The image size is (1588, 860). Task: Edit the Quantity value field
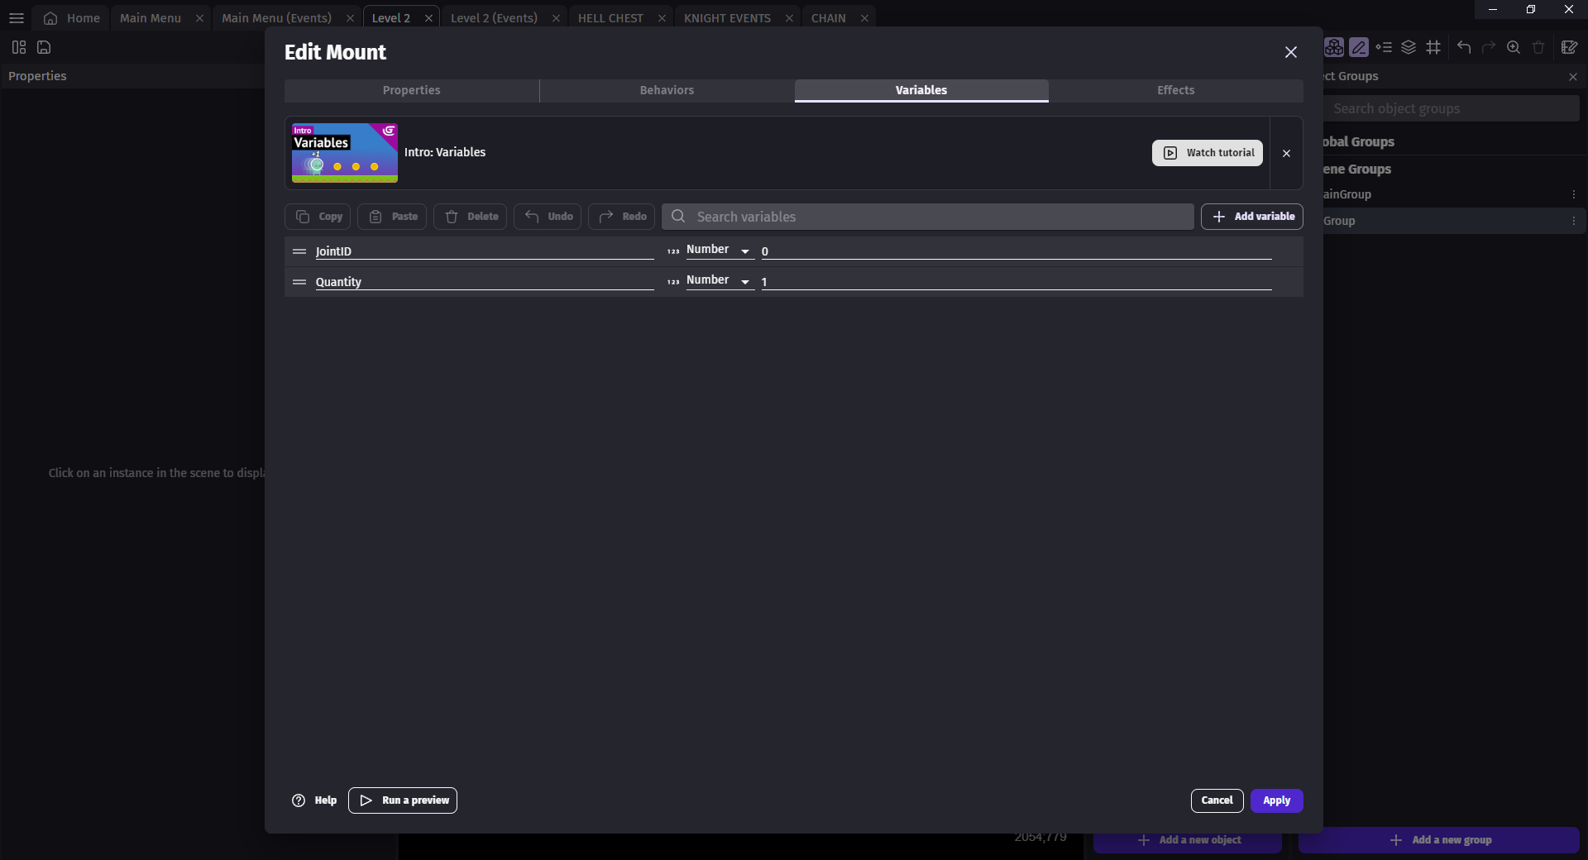coord(1016,282)
